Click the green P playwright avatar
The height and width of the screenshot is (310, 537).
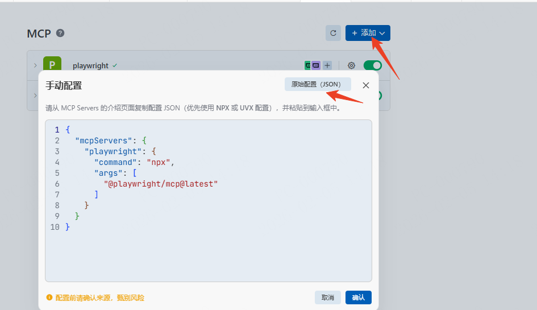pos(52,64)
